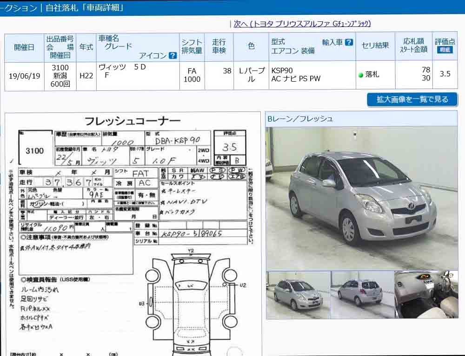
Task: Select the score value 3.5
Action: 445,74
